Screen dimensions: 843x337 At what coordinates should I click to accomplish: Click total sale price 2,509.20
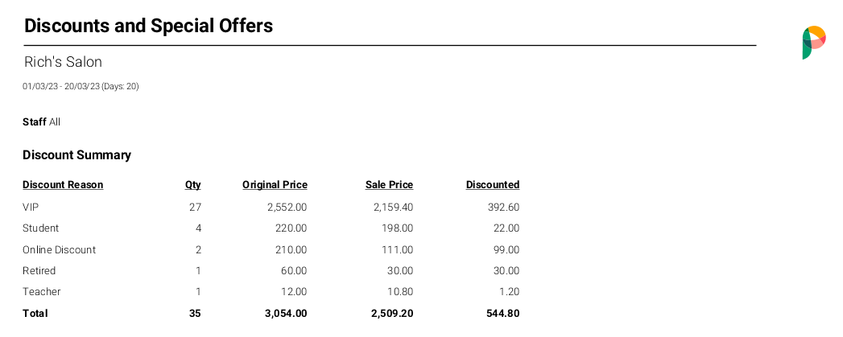click(x=392, y=313)
